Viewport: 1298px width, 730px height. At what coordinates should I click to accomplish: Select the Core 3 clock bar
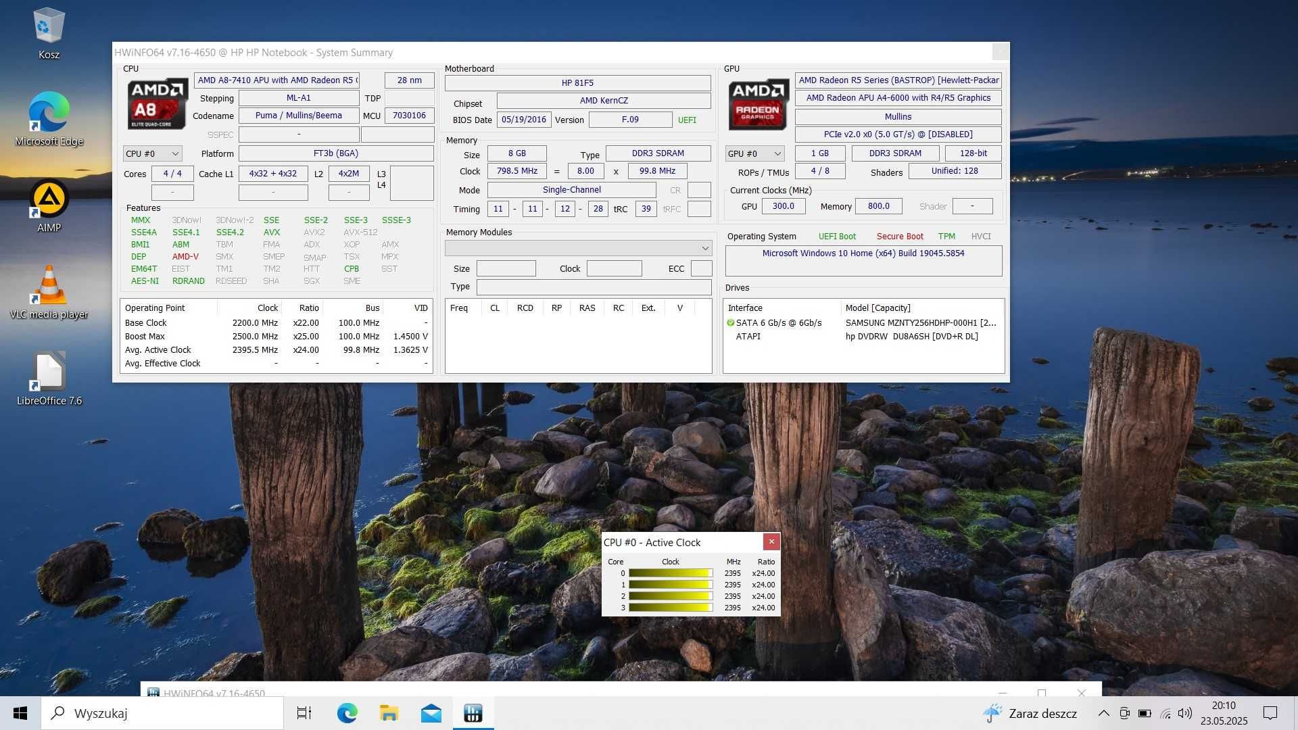[671, 608]
